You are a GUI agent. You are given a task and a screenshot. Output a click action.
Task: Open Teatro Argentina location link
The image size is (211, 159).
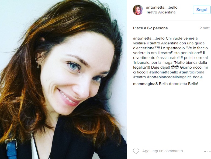click(x=161, y=12)
